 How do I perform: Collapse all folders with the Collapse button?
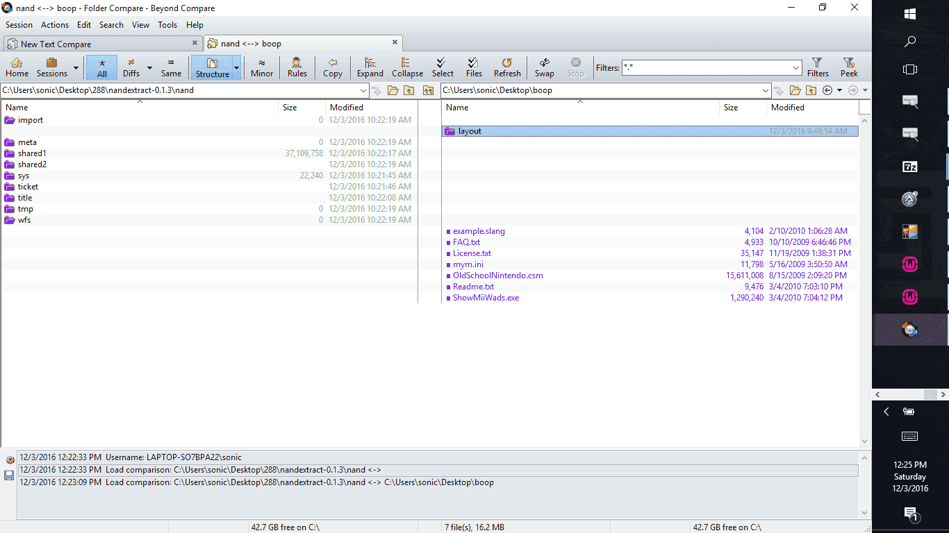[x=407, y=67]
